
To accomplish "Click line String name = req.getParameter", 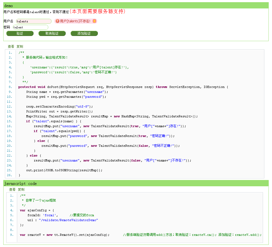I will [67, 92].
